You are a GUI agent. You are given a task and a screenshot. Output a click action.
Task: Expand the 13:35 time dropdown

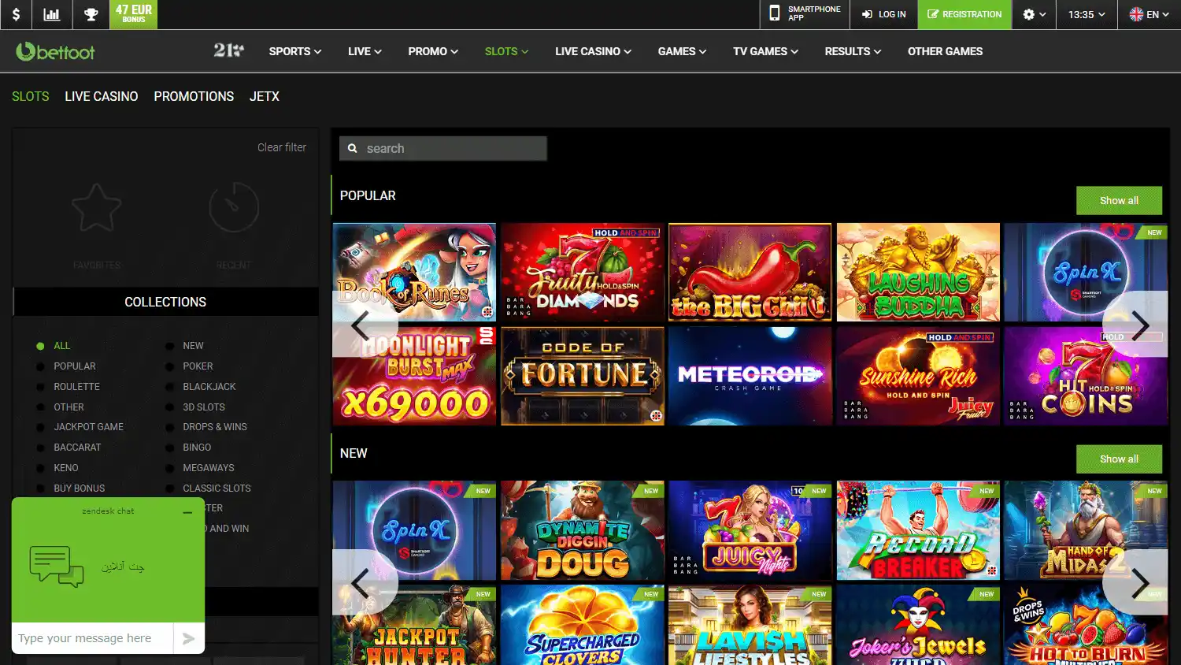(x=1087, y=14)
